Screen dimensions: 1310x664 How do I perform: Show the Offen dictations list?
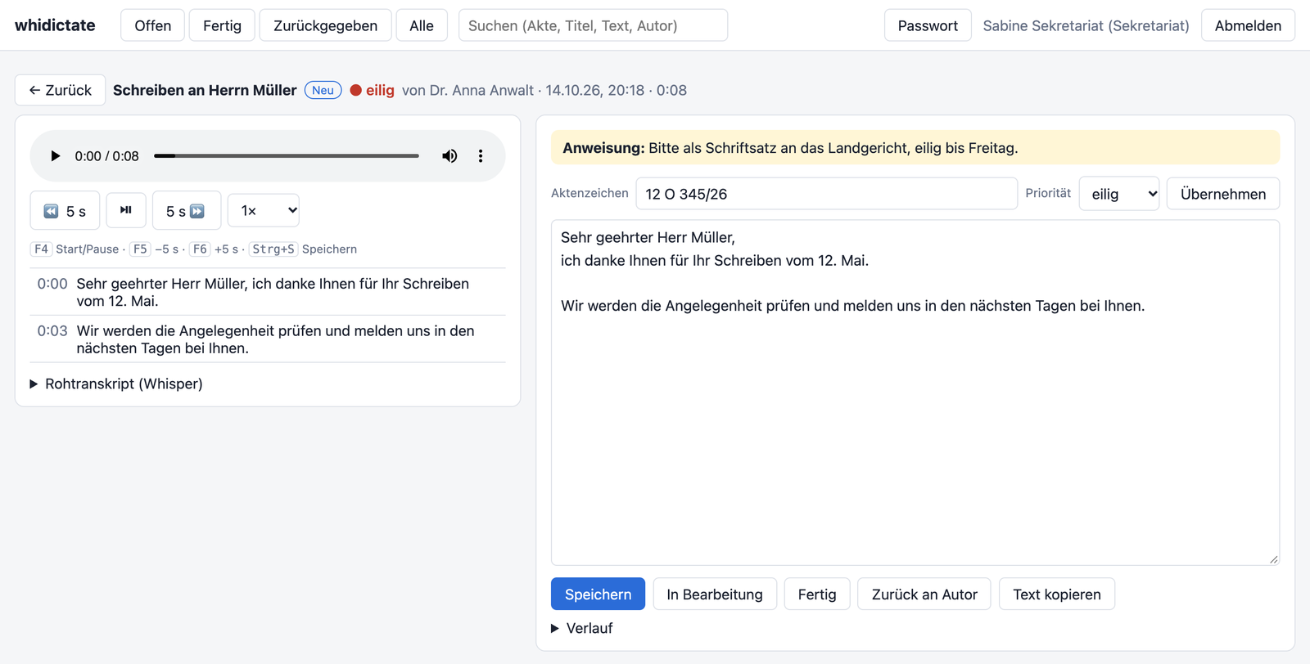pyautogui.click(x=152, y=25)
